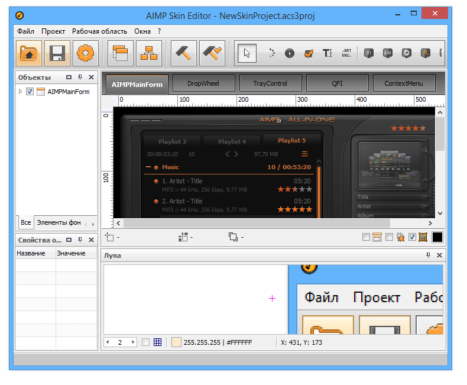Screen dimensions: 467x385
Task: Switch to the DropWheel tab
Action: click(203, 83)
